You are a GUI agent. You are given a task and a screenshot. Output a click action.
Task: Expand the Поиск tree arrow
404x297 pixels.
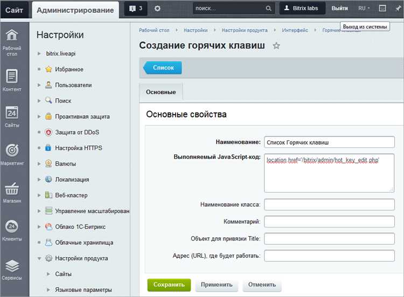(x=39, y=101)
